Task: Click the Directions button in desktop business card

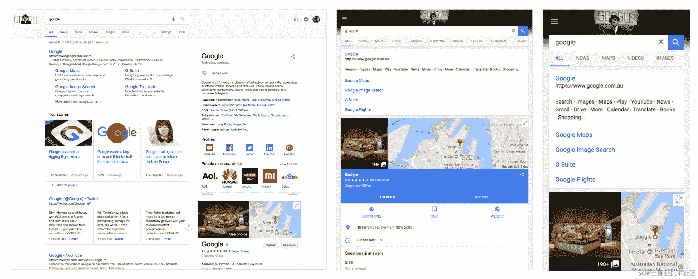Action: coord(290,245)
